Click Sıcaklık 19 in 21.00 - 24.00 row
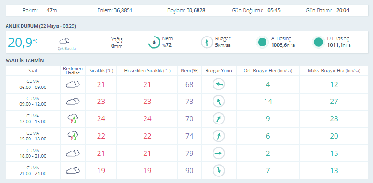373x183 pixels. [101, 171]
